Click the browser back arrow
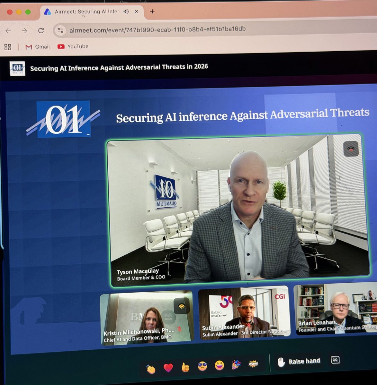The height and width of the screenshot is (385, 377). (x=8, y=30)
